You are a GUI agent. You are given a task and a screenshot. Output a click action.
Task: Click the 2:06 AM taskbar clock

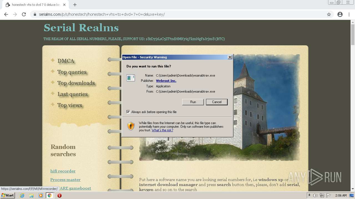[x=341, y=195]
